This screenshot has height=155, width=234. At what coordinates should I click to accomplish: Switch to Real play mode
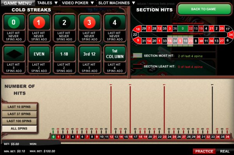[x=225, y=151]
